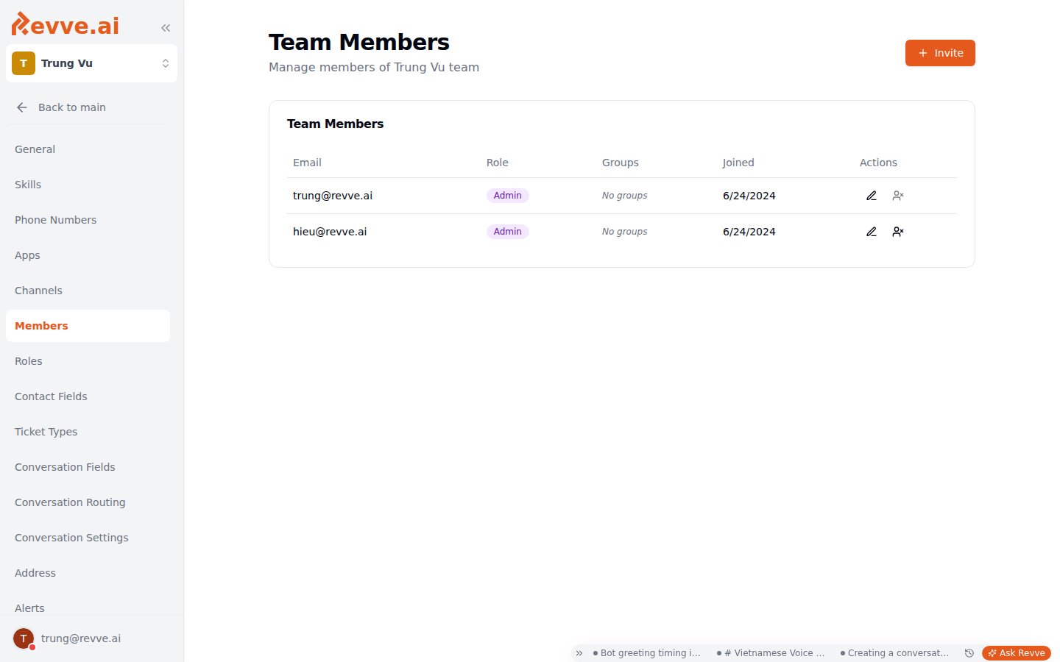1060x662 pixels.
Task: Open Skills settings
Action: [88, 185]
